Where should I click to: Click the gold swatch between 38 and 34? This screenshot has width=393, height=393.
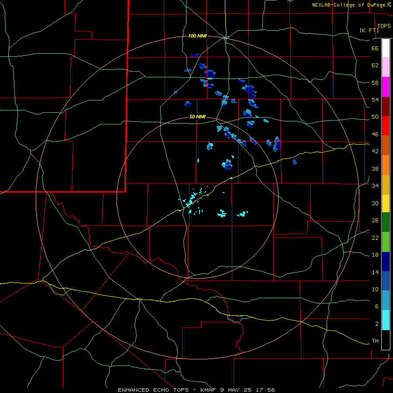coord(386,185)
